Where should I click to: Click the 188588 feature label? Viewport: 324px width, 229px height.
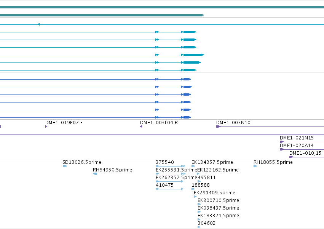pos(201,185)
